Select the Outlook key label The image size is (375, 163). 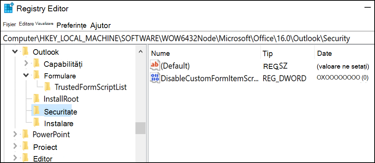click(46, 52)
